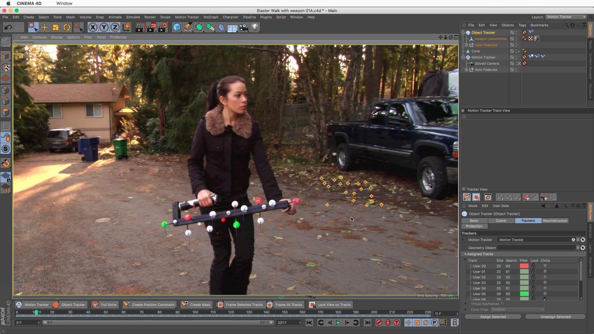The image size is (594, 334).
Task: Add a Cube primitive object
Action: pyautogui.click(x=177, y=28)
